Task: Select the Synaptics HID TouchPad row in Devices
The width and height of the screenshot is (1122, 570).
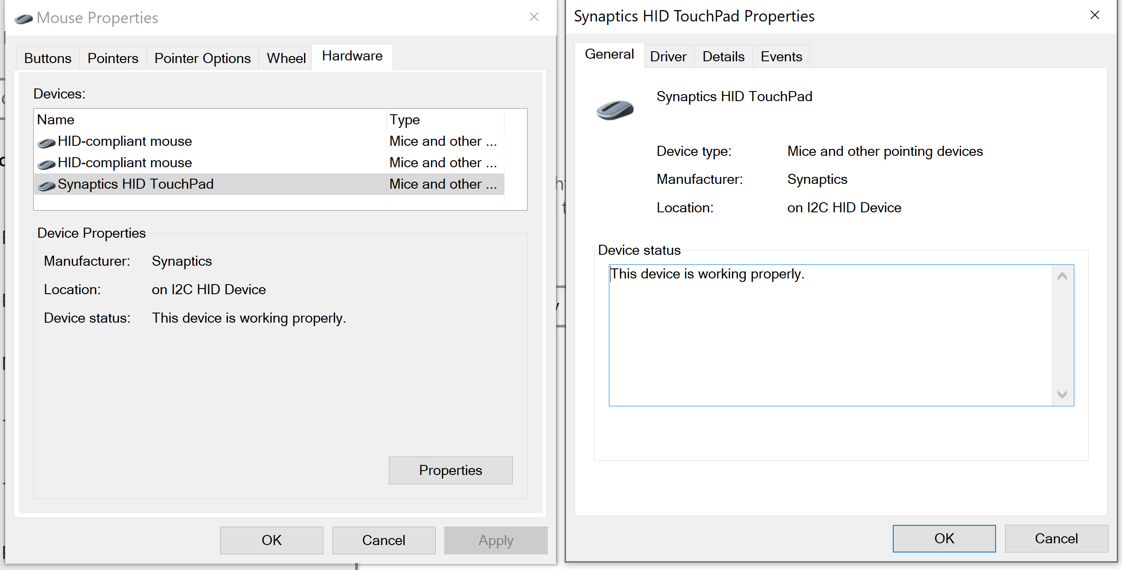Action: tap(175, 184)
